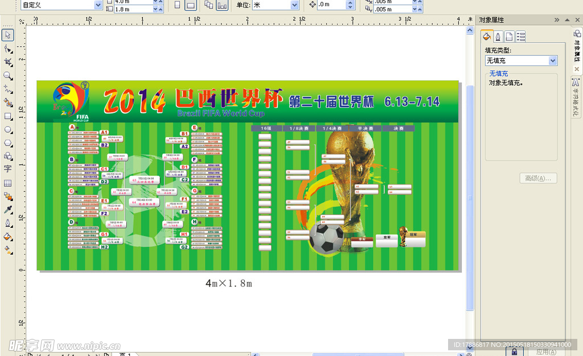Select the Basic Shapes tool
Viewport: 583px width, 356px height.
7,156
